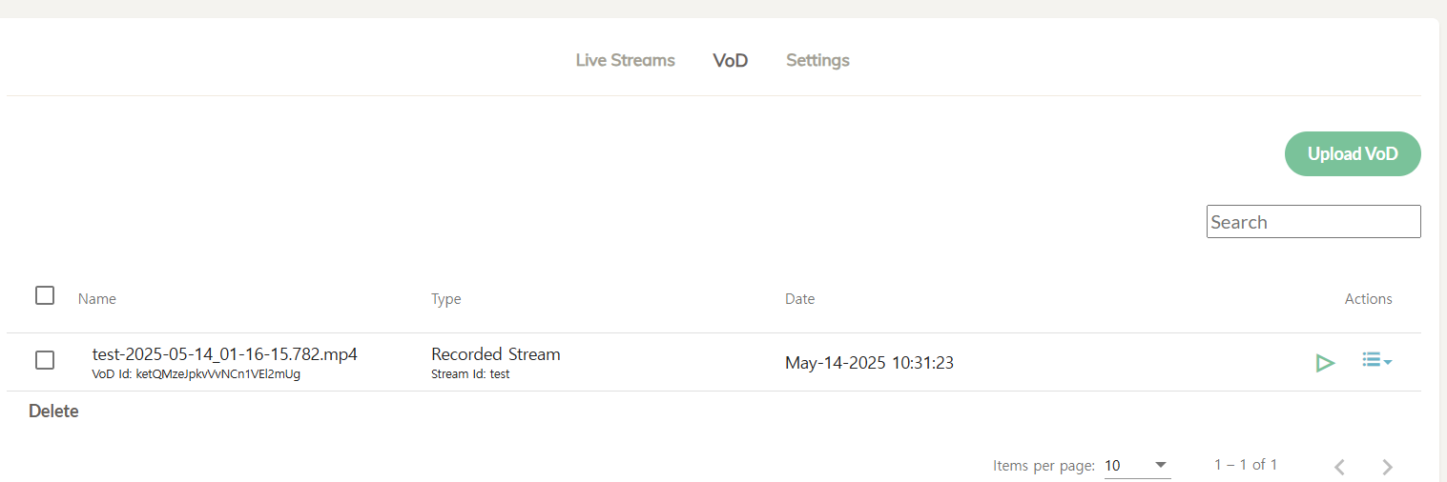Click the Date column header

(799, 299)
